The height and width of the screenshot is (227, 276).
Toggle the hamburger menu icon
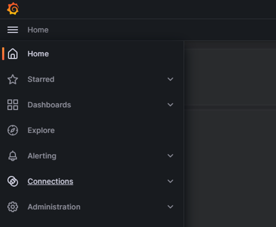click(x=13, y=30)
